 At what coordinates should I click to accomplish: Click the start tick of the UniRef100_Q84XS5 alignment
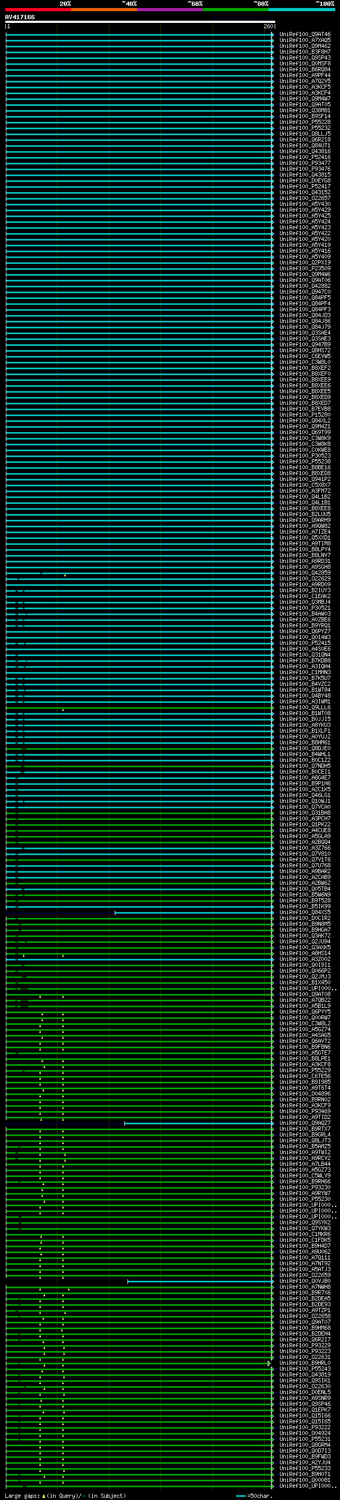(x=115, y=913)
